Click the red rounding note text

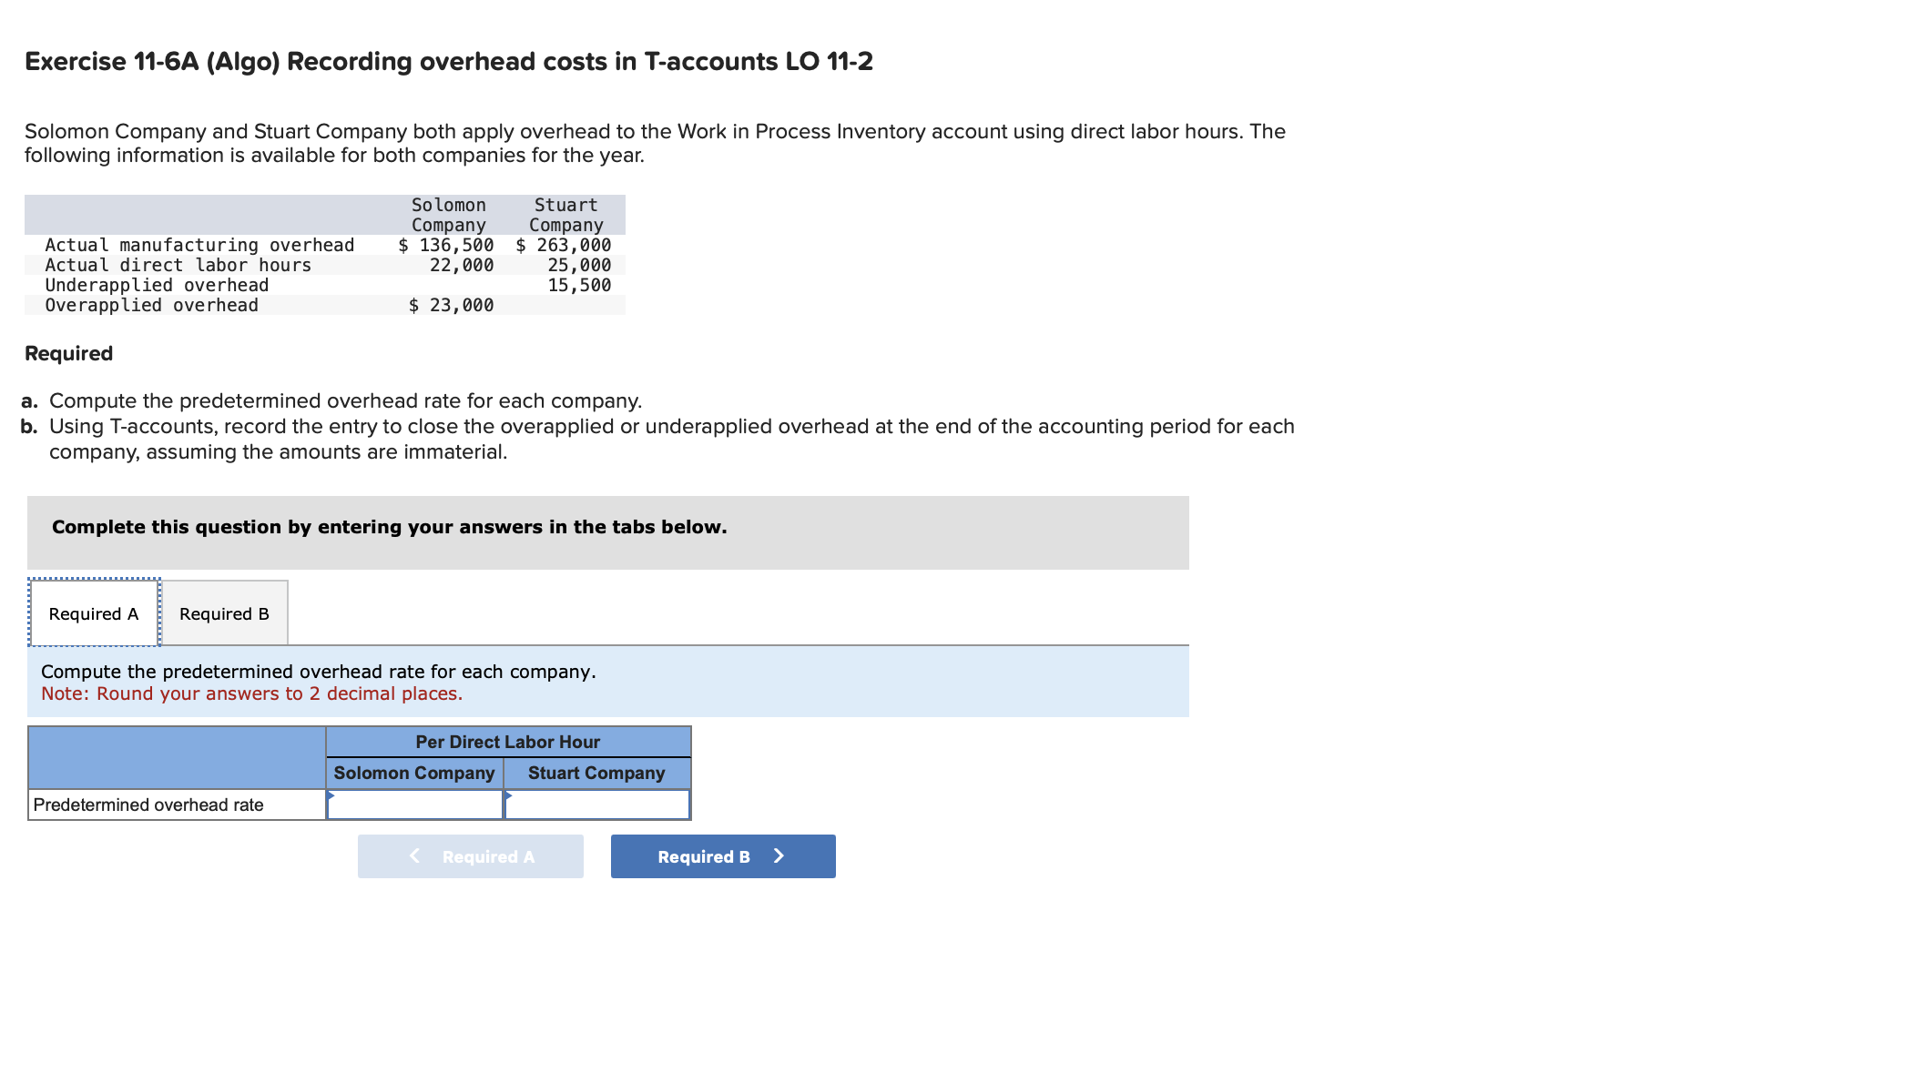pos(251,693)
